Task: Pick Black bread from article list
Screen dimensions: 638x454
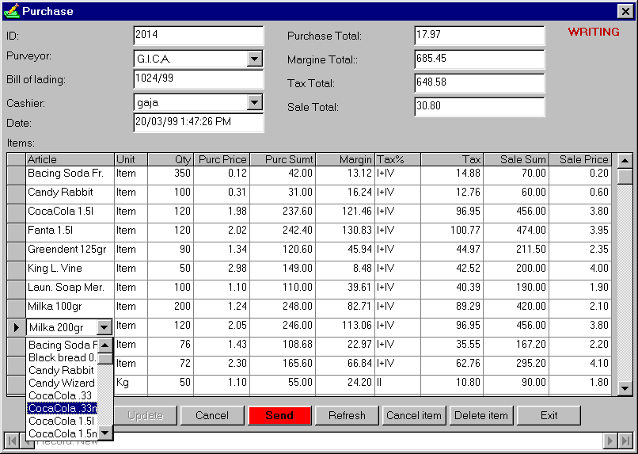Action: 63,358
